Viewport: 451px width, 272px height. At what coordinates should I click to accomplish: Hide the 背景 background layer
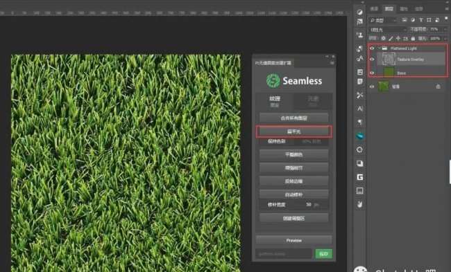point(372,87)
